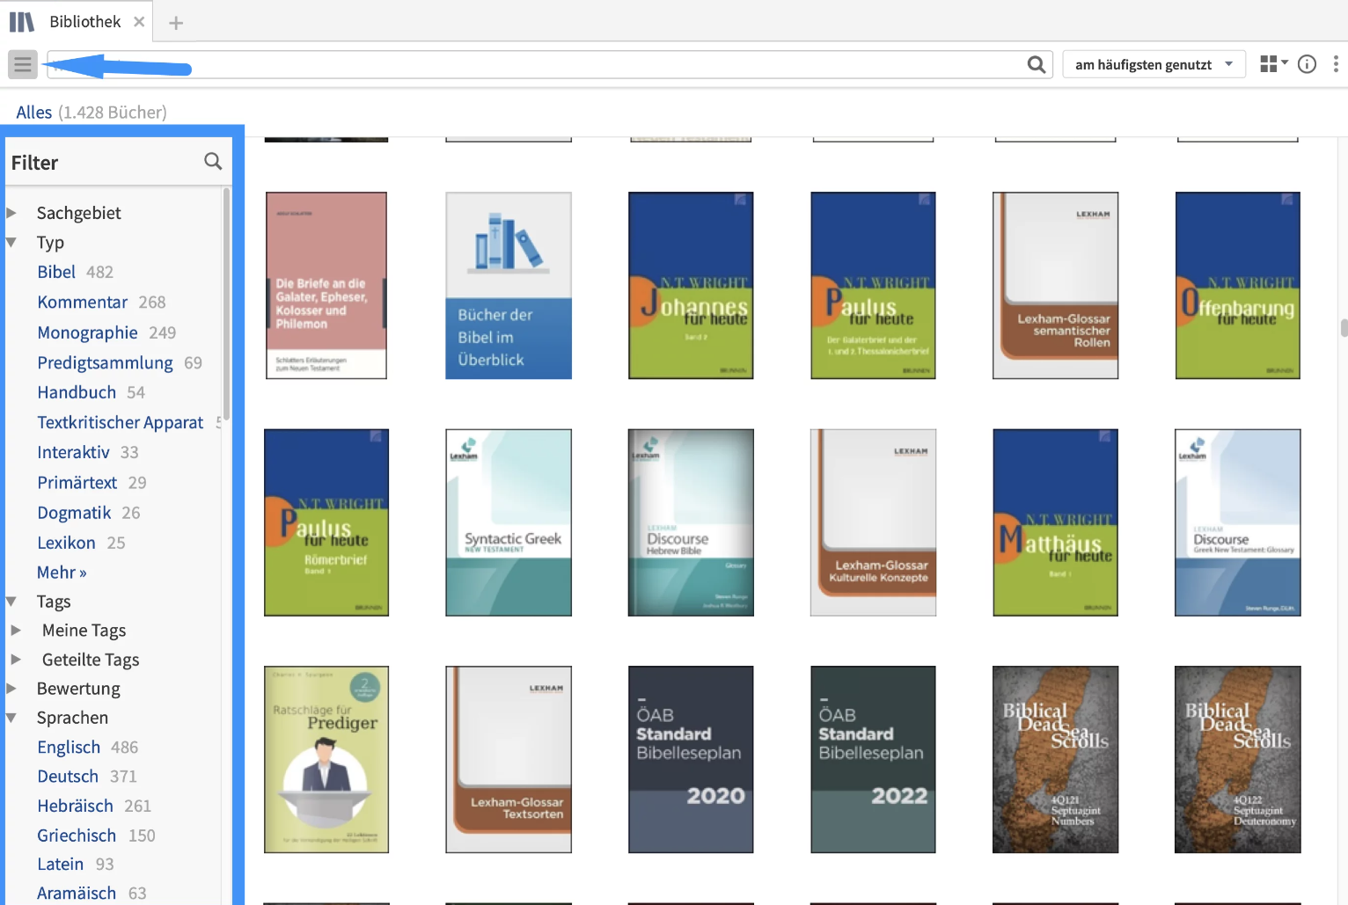Expand the Bewertung filter section

point(11,689)
